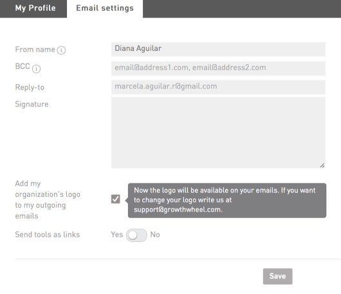Viewport: 341px width, 294px height.
Task: Click the From name label
Action: pos(35,50)
